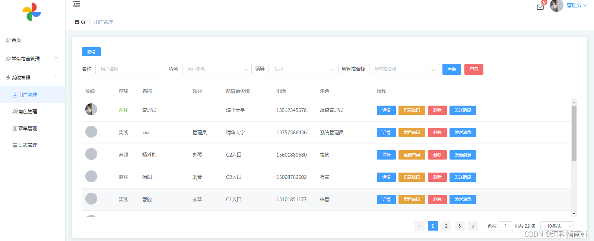Select current page 1 in pagination
Screen dimensions: 594x241
click(x=433, y=226)
